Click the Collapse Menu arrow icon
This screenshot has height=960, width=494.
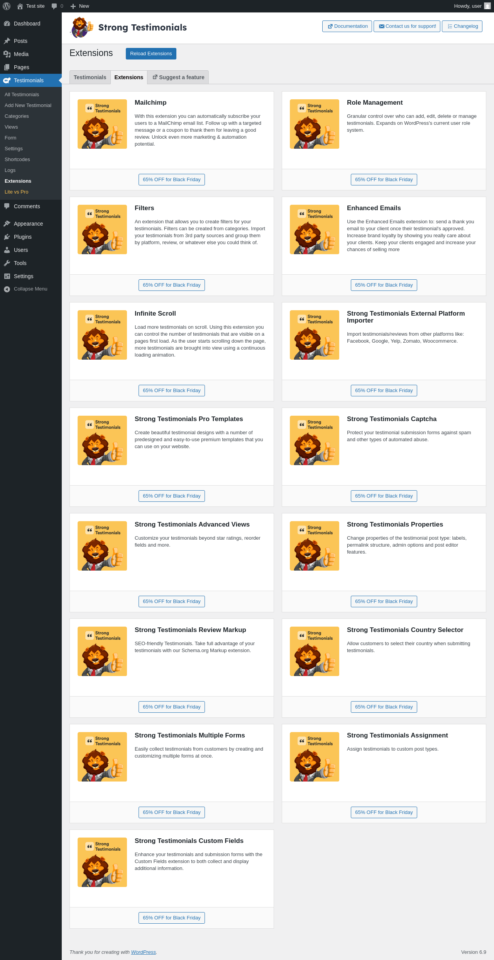pos(7,289)
